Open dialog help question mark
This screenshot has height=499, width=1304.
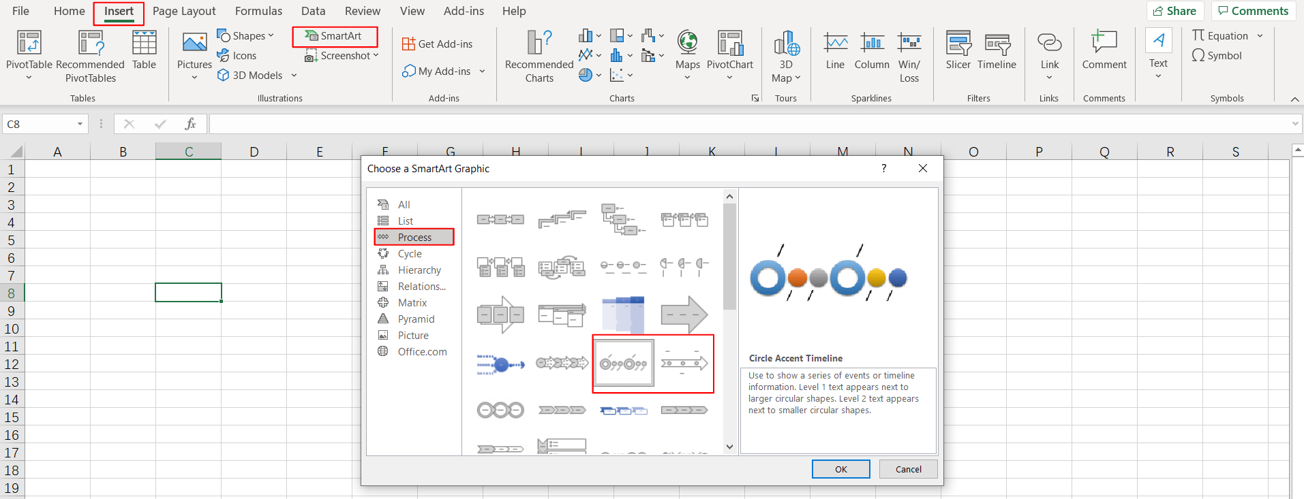884,168
